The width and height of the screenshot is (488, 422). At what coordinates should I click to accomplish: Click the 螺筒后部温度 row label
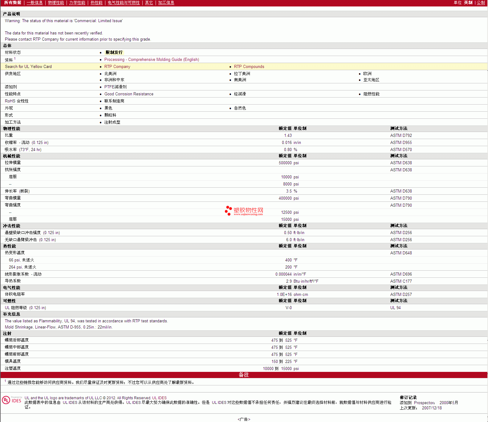(x=17, y=340)
